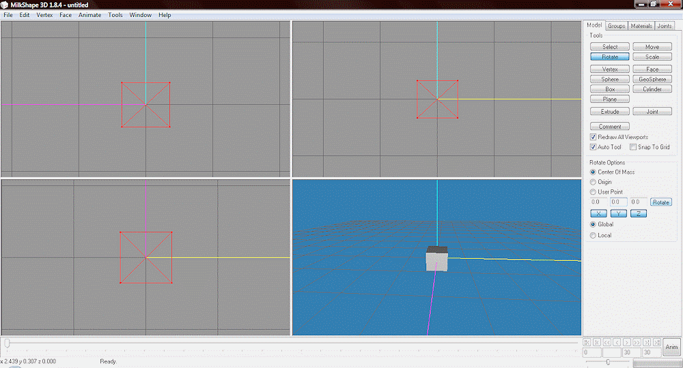The height and width of the screenshot is (368, 683).
Task: Select the Cylinder primitive tool
Action: (652, 89)
